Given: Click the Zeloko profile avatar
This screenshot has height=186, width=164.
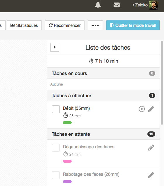Looking at the screenshot, I should pyautogui.click(x=153, y=5).
